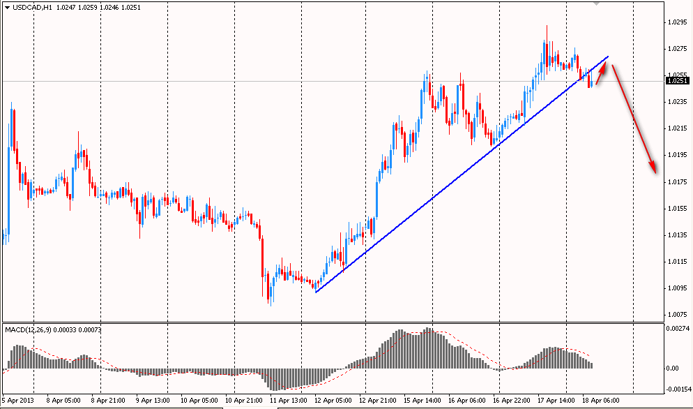Click the 10 Apr 21:00 time label

coord(244,401)
